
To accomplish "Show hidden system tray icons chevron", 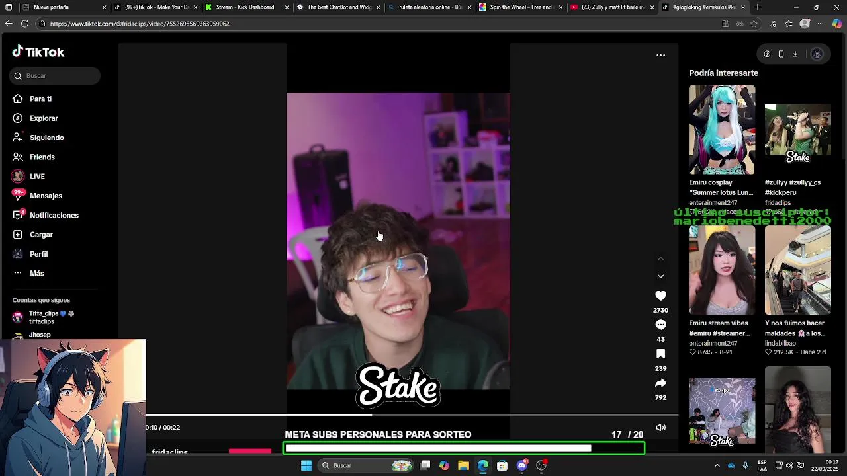I will (x=717, y=465).
